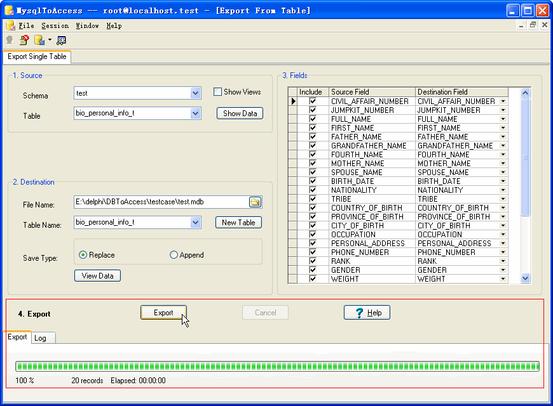The width and height of the screenshot is (553, 406).
Task: Open the source Table dropdown
Action: 195,114
